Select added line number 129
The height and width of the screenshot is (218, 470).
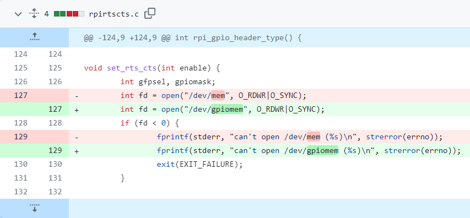[x=55, y=151]
